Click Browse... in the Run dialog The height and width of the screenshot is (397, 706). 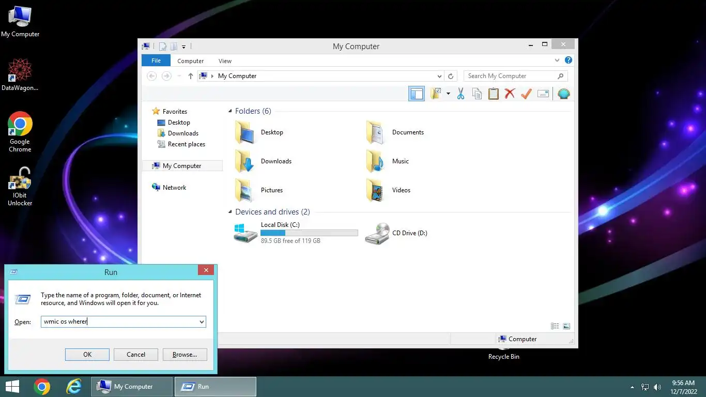[185, 355]
